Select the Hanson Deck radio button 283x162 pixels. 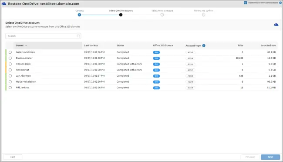pyautogui.click(x=10, y=64)
